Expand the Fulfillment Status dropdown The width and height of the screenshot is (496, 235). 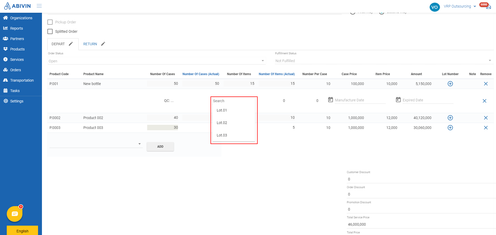[x=384, y=61]
